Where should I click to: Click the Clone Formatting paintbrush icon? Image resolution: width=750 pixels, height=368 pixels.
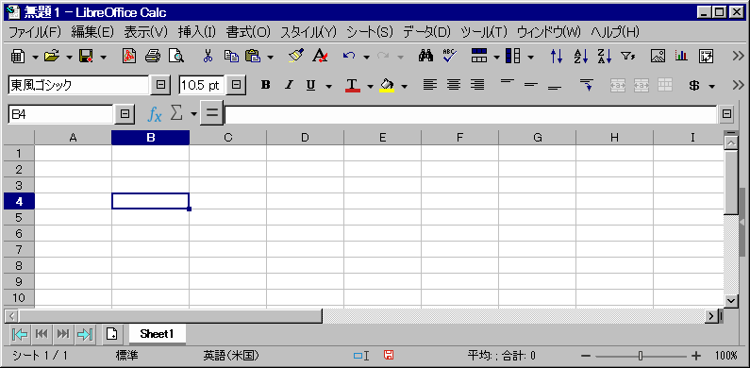click(x=296, y=57)
